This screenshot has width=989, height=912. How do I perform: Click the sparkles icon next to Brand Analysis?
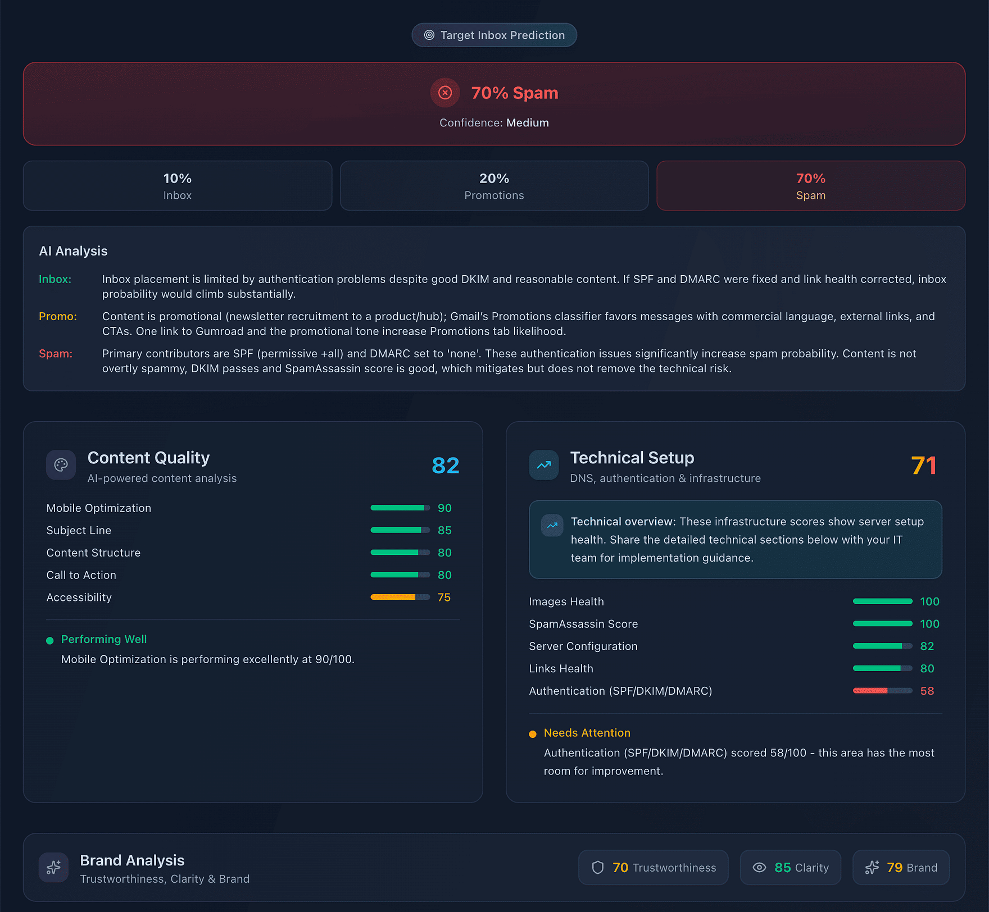[53, 868]
